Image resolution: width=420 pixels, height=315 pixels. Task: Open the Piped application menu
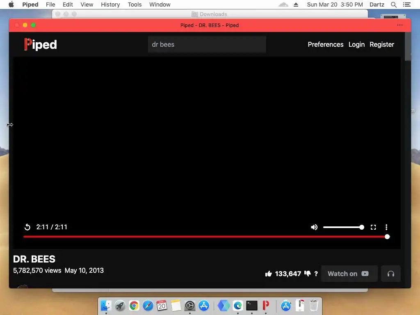pos(30,5)
